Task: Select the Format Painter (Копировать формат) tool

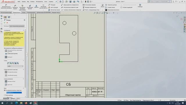Action: click(30, 7)
